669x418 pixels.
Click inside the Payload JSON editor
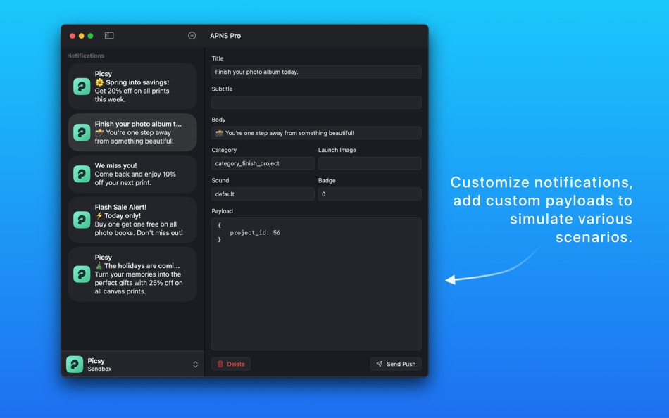[315, 281]
